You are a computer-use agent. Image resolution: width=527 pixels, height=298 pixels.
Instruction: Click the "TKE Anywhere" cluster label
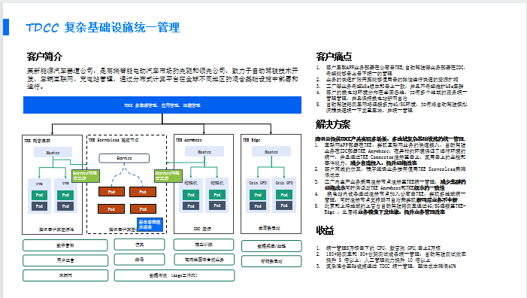coord(189,140)
